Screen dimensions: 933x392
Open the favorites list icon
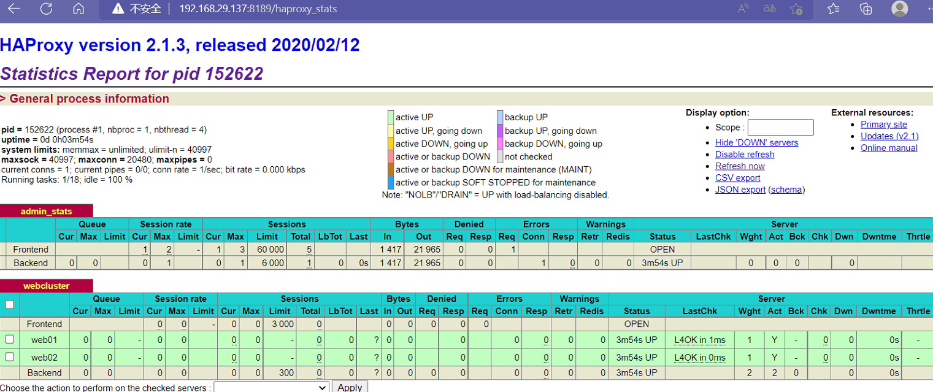[x=833, y=9]
